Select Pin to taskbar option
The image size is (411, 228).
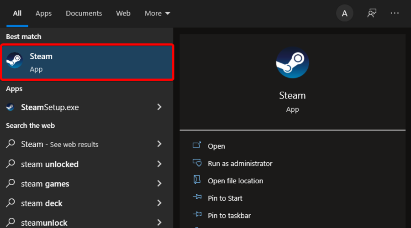tap(229, 215)
